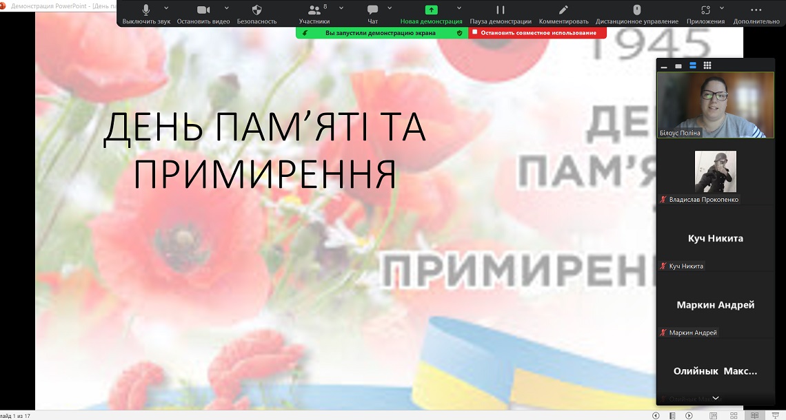Go to previous slide in PowerPoint status bar
This screenshot has width=786, height=420.
(x=656, y=415)
